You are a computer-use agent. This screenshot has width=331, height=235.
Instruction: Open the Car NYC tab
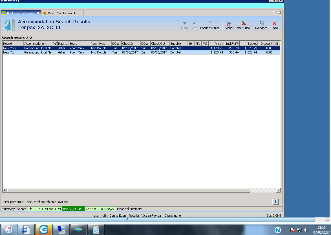(x=91, y=209)
